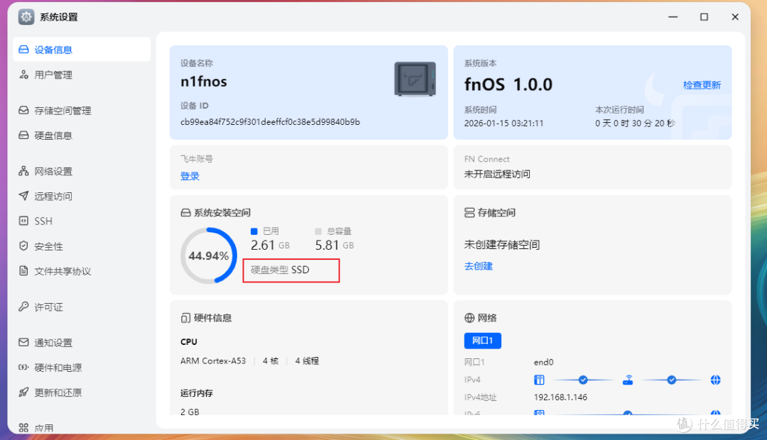
Task: Maximize the 系统设置 window
Action: [x=704, y=17]
